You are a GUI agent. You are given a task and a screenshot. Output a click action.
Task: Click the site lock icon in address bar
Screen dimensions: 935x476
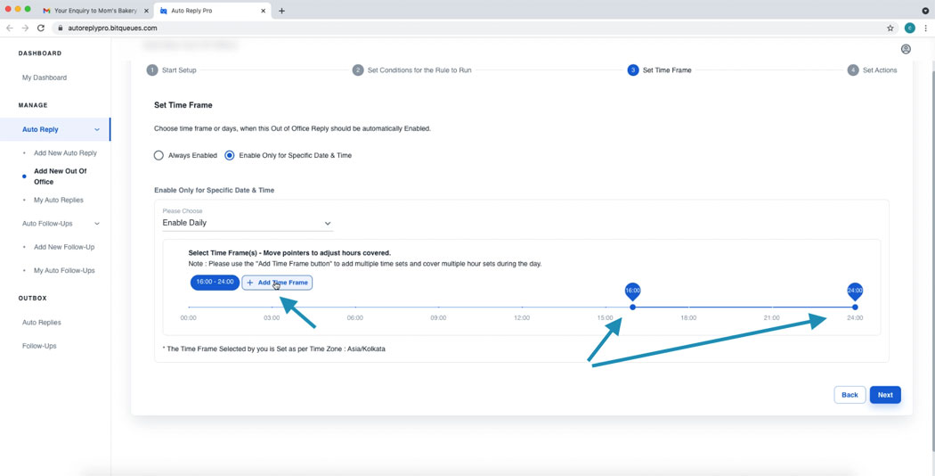click(x=61, y=28)
